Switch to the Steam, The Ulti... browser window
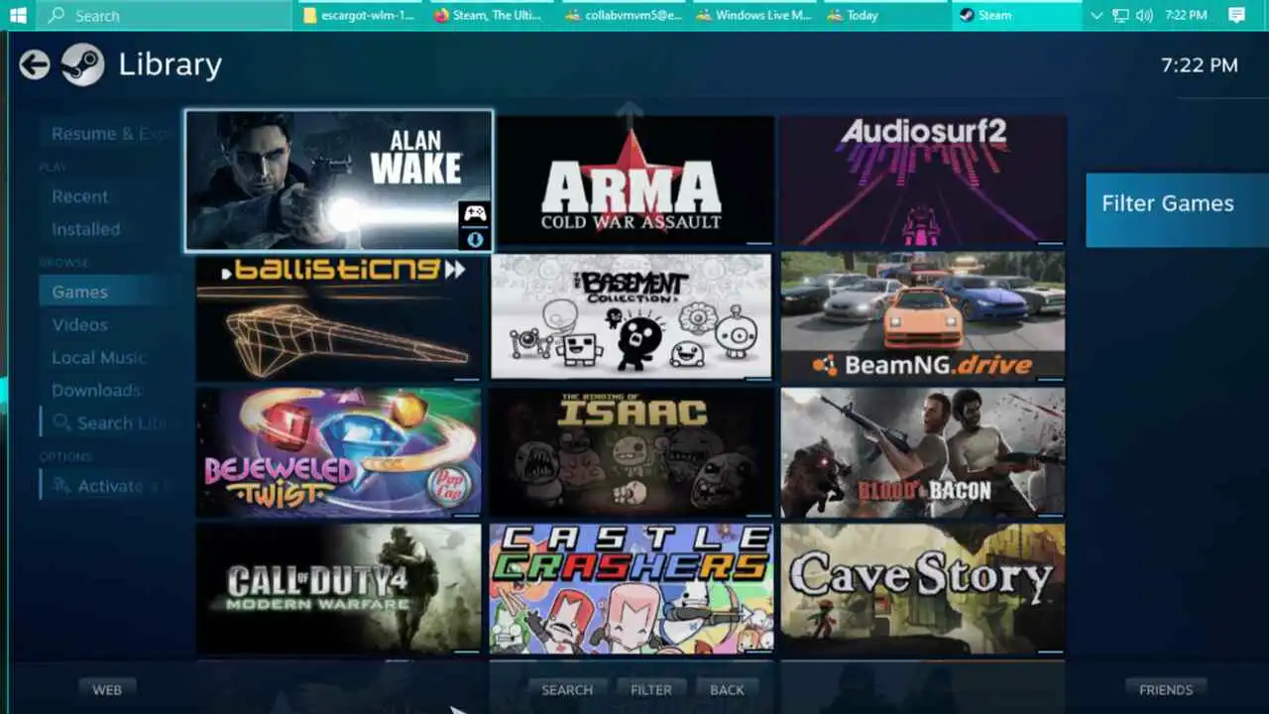This screenshot has width=1269, height=714. point(492,15)
